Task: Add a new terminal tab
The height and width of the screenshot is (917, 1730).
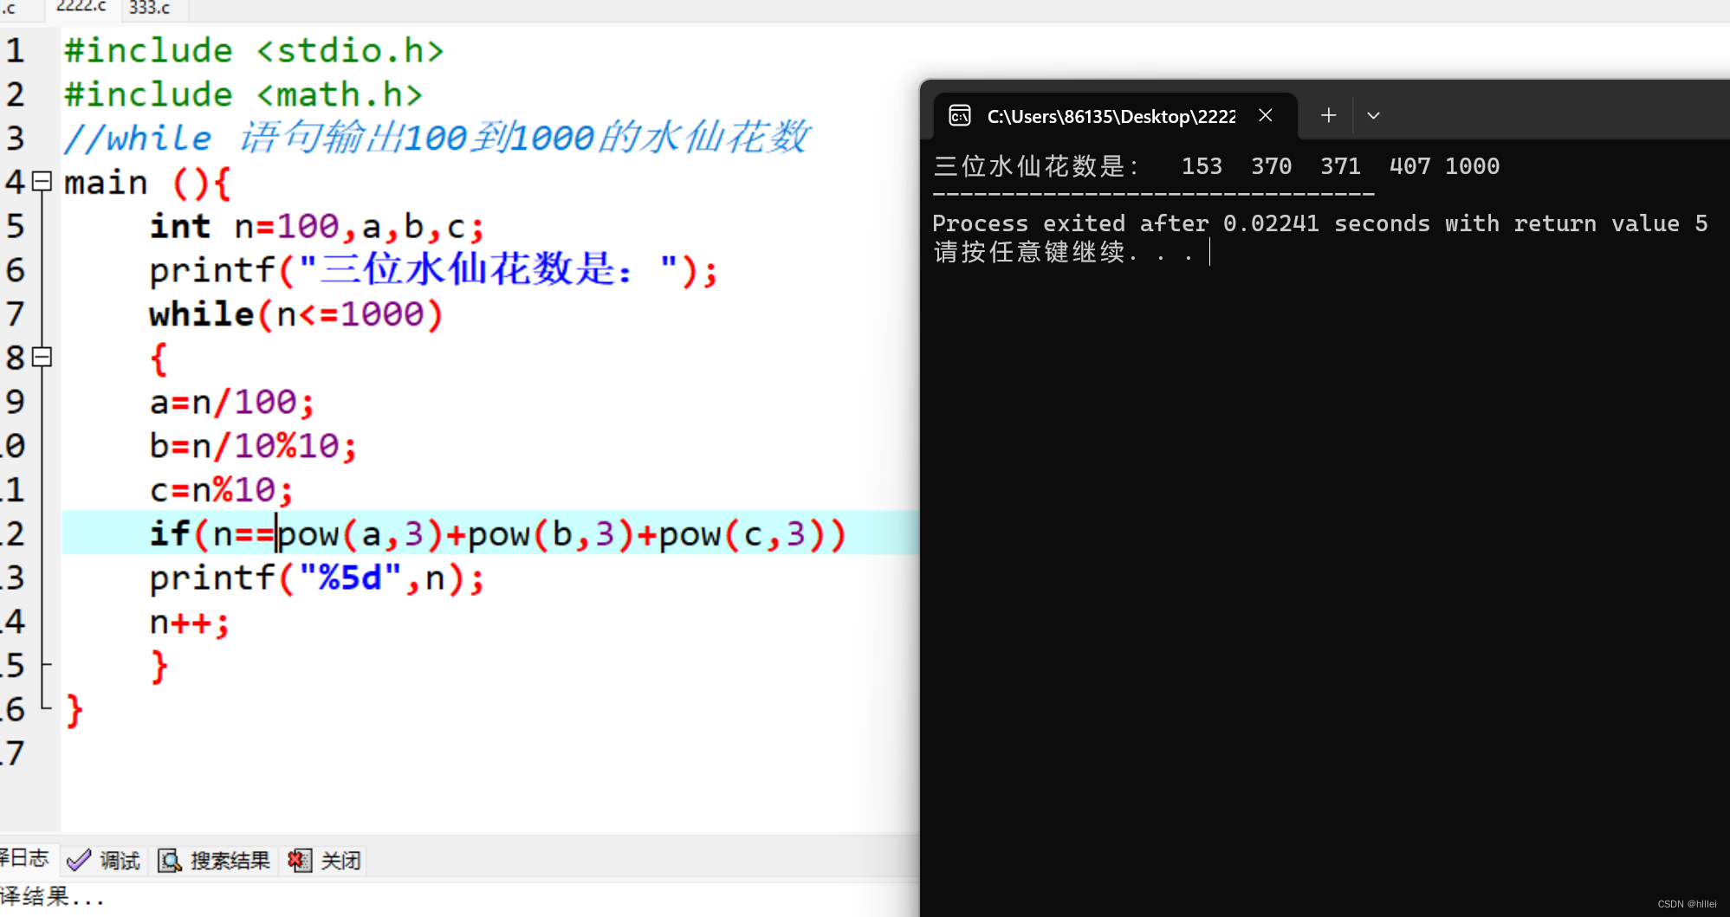Action: (1328, 115)
